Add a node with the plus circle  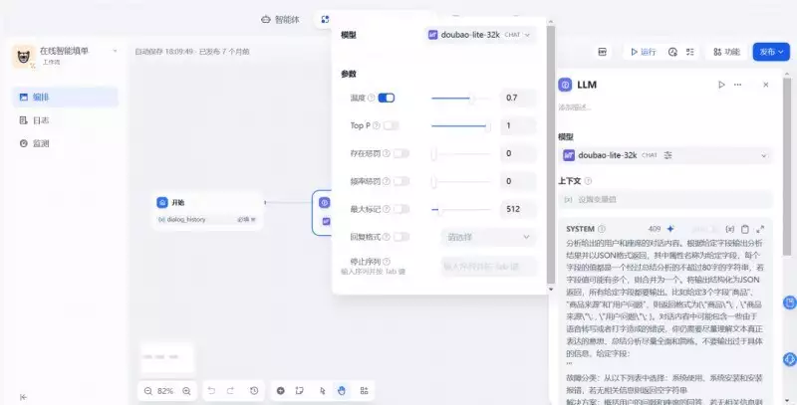tap(281, 391)
